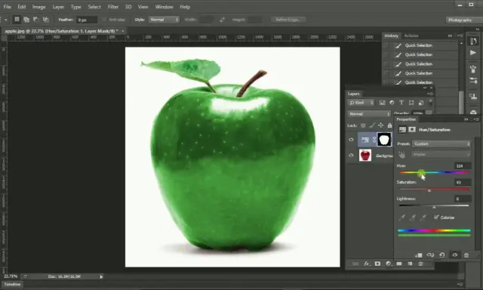Clip adjustment to layer icon in Properties
The image size is (483, 290).
[419, 255]
